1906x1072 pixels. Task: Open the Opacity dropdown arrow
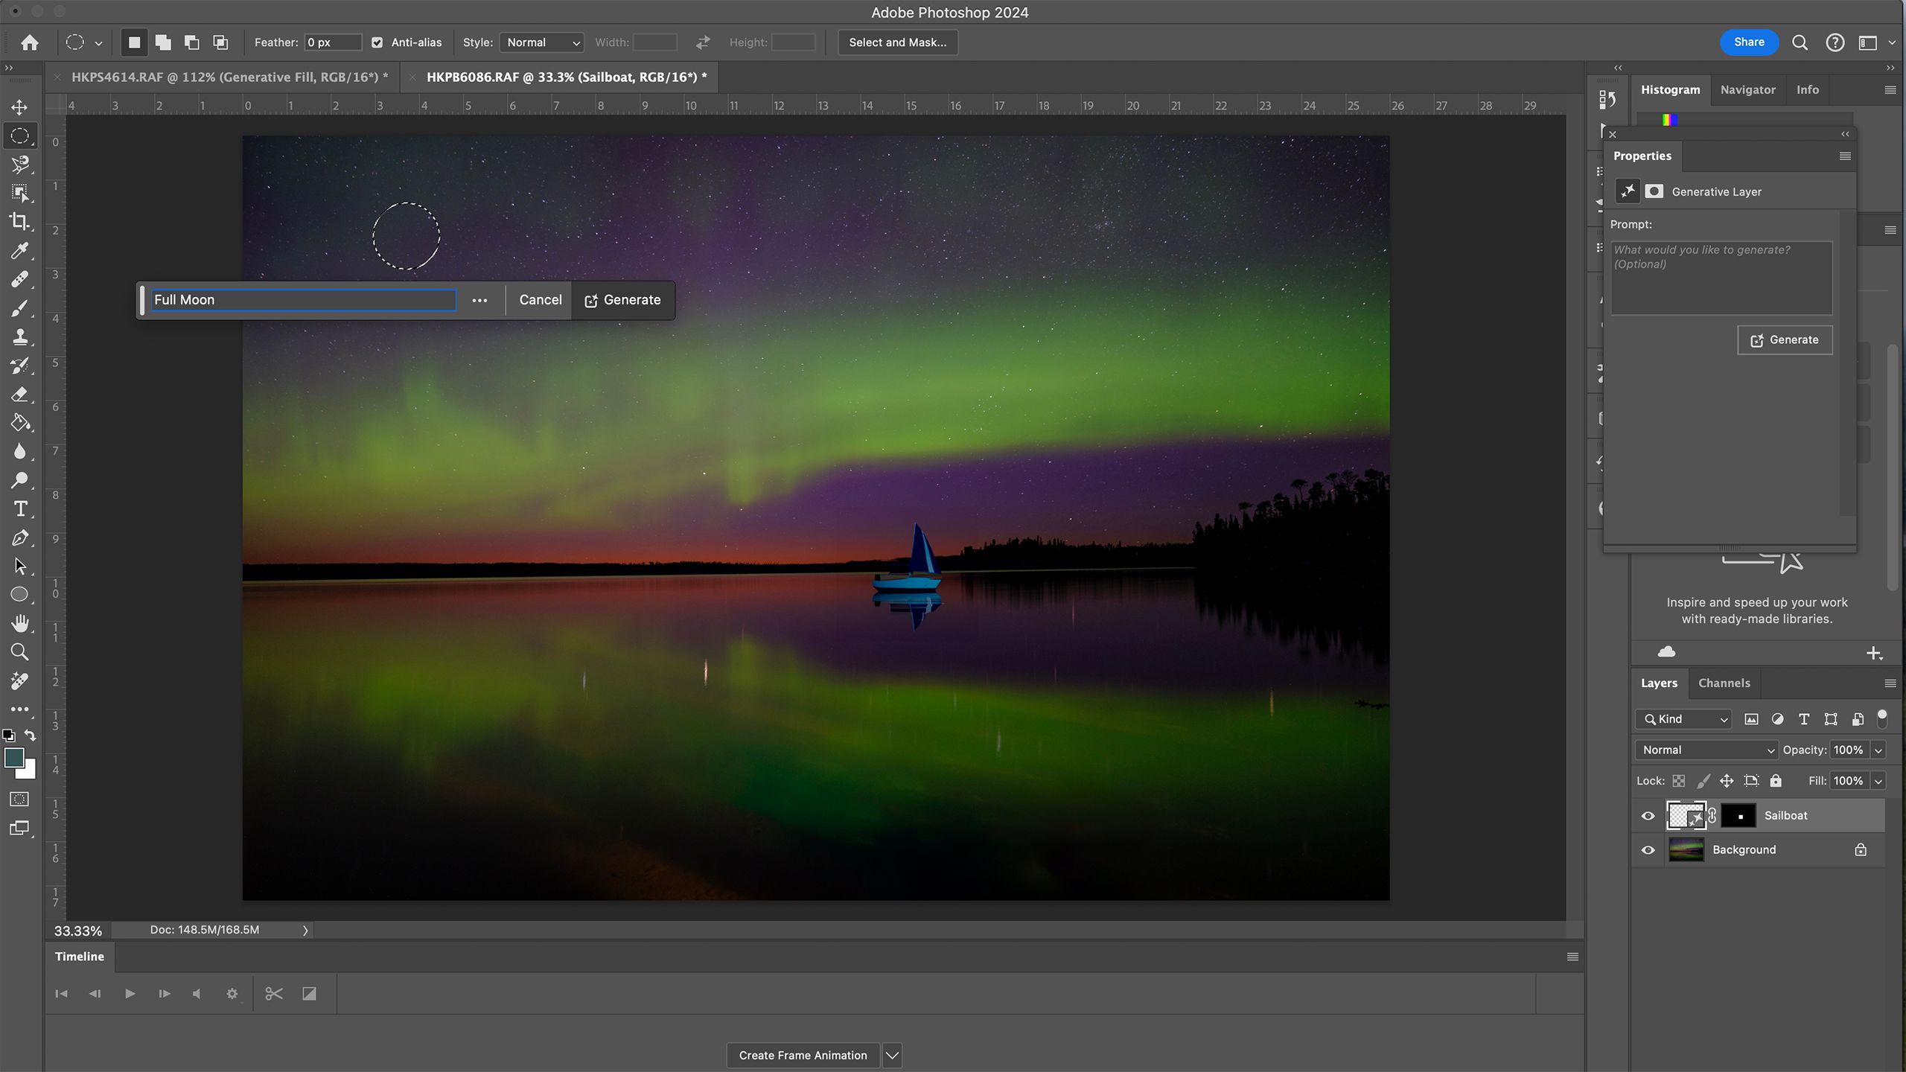tap(1878, 750)
